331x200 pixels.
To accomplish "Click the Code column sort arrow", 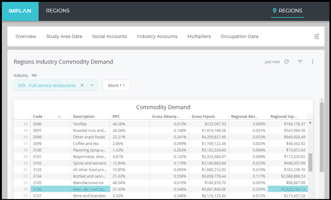I will pyautogui.click(x=59, y=117).
